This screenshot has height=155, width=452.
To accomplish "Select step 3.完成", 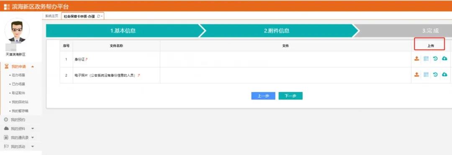I will pyautogui.click(x=430, y=31).
